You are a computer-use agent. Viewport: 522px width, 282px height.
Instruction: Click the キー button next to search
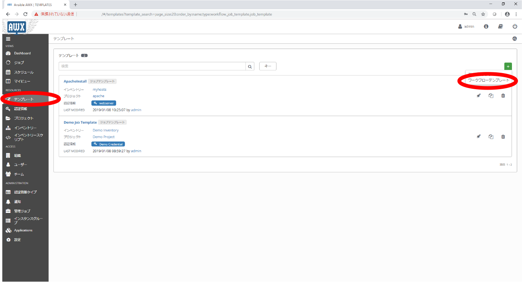tap(268, 66)
